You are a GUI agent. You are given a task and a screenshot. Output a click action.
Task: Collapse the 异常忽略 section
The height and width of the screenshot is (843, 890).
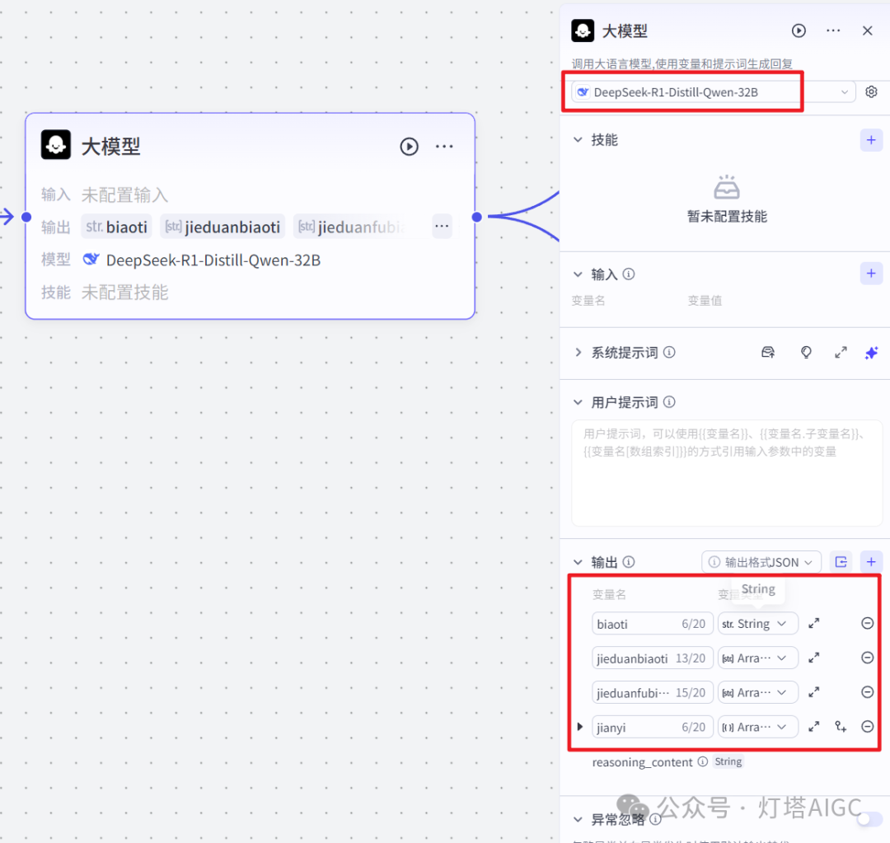pyautogui.click(x=578, y=820)
